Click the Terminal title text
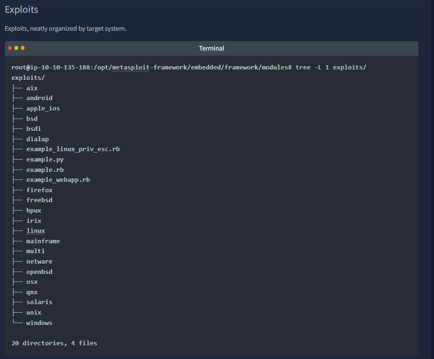This screenshot has width=434, height=359. (212, 49)
